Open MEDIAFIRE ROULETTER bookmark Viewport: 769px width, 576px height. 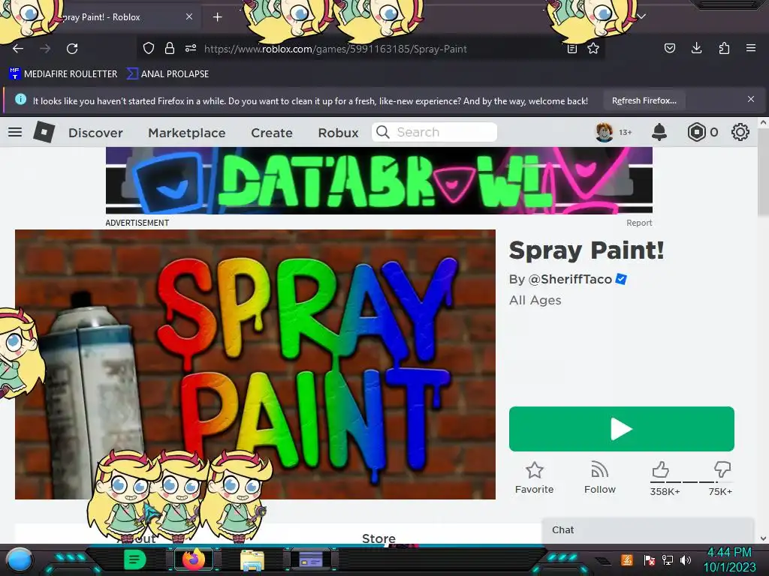coord(63,74)
